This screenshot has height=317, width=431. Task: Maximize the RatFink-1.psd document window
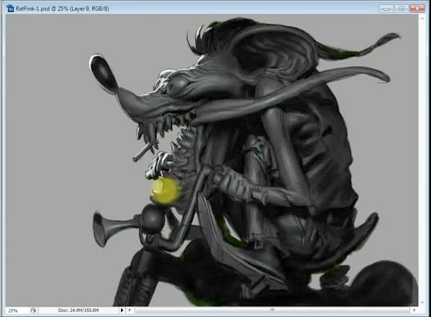(401, 9)
